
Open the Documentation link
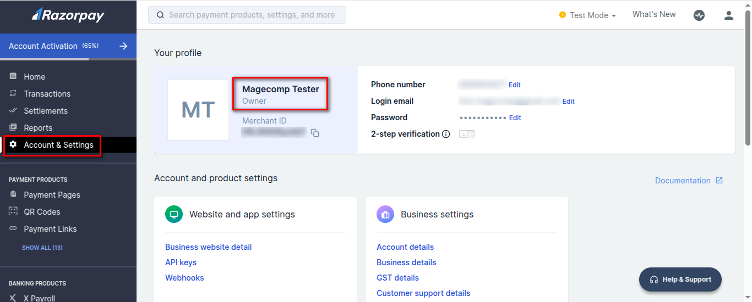(689, 181)
